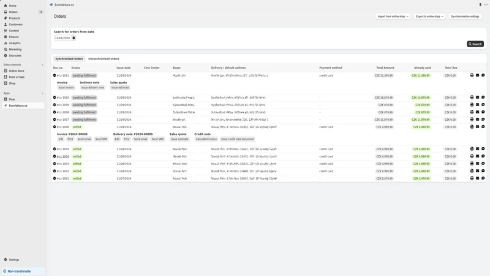Open Settings at sidebar bottom
Viewport: 490px width, 276px height.
[13, 259]
